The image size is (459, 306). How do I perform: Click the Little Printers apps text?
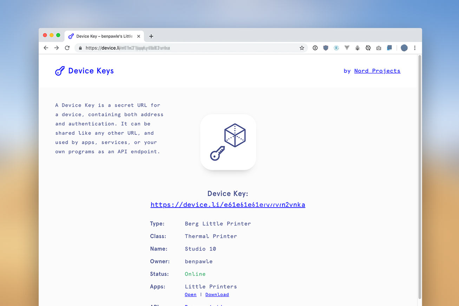click(211, 287)
